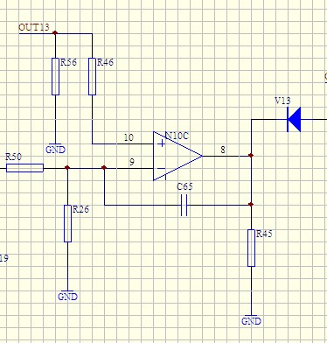This screenshot has width=327, height=343.
Task: Click pin 8 output label
Action: (223, 150)
